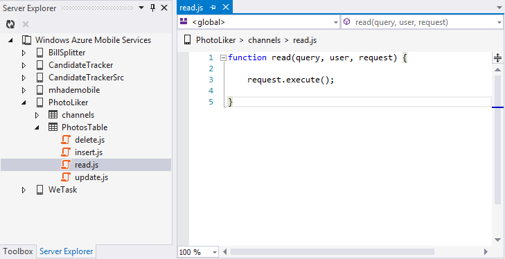
Task: Click the editor vertical scrollbar thumb
Action: [498, 139]
